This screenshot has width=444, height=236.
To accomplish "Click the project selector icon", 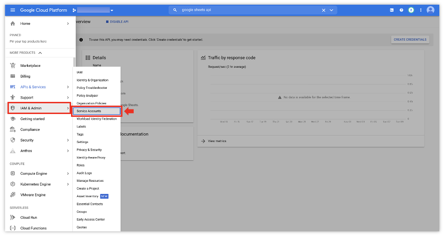I will pos(74,10).
